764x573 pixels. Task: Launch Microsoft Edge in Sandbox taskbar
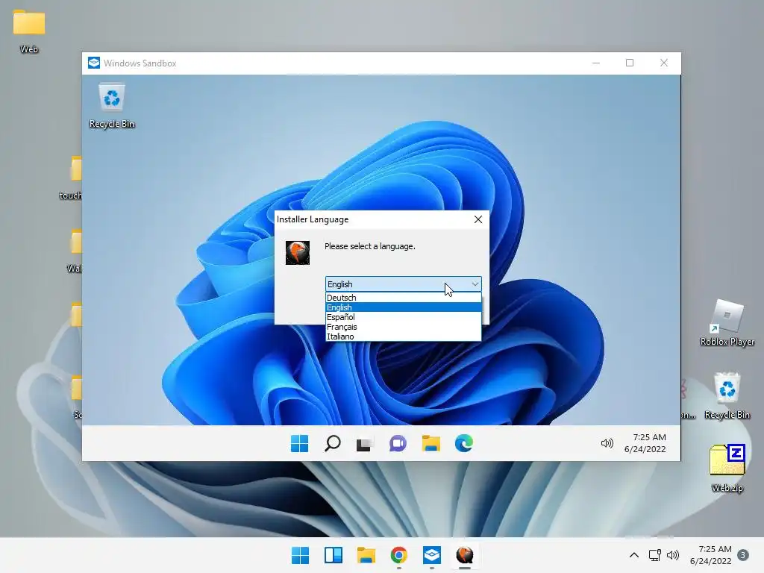pos(464,443)
